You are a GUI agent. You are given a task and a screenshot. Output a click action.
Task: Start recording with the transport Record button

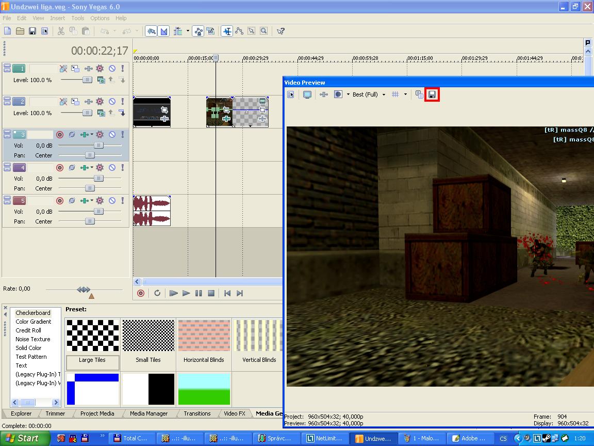tap(141, 293)
